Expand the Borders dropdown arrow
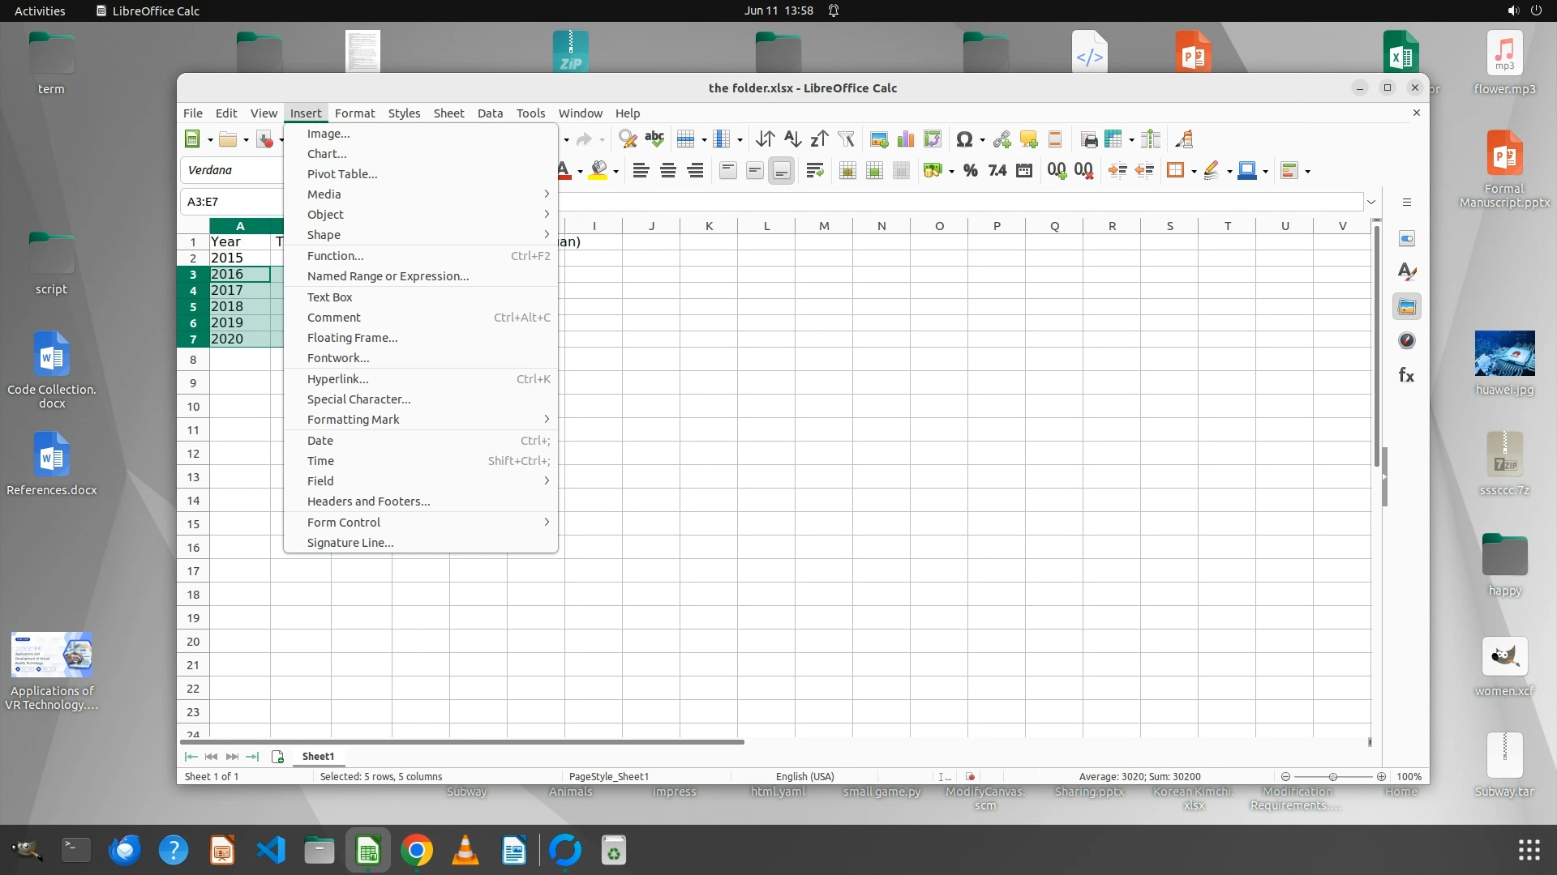 click(x=1194, y=171)
